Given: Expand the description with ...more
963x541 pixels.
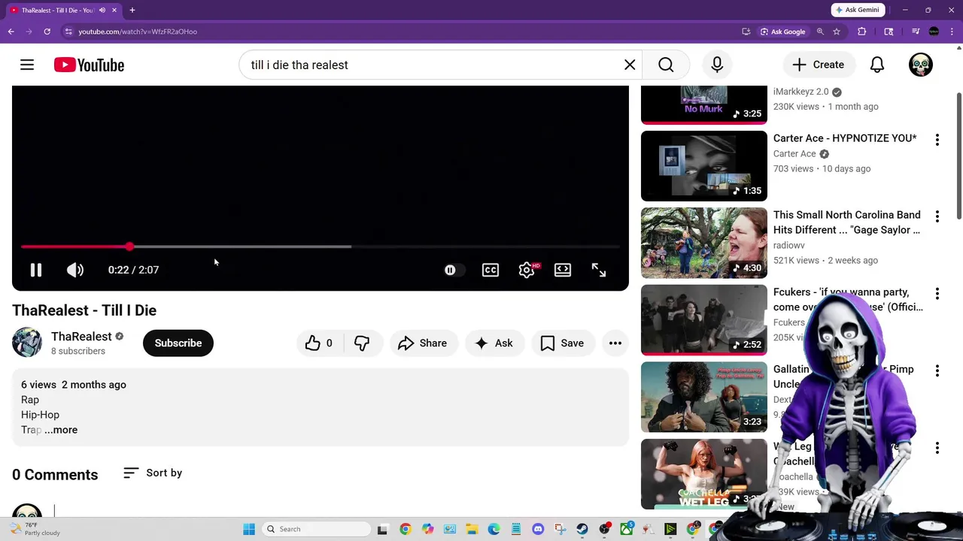Looking at the screenshot, I should [x=61, y=430].
